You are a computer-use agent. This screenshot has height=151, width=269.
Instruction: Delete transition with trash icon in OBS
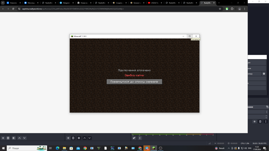[260, 121]
